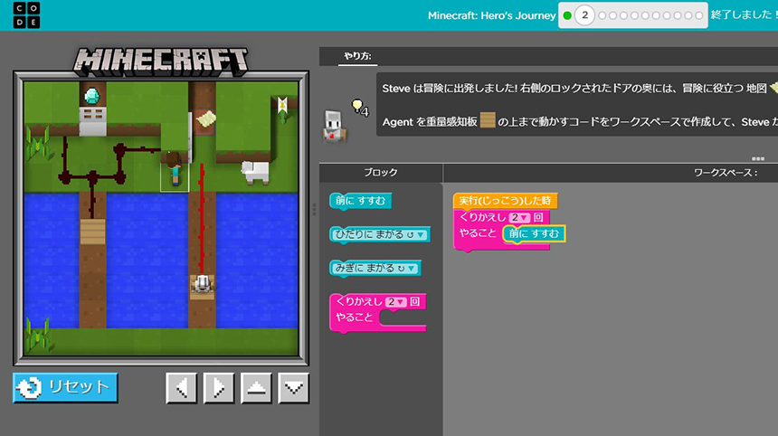Open repeat count dropdown in workspace block

(519, 217)
